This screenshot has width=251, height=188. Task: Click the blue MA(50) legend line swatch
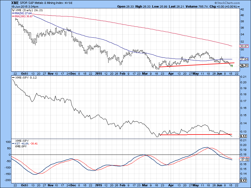[x=13, y=13]
